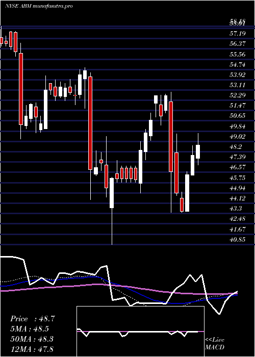Screen dimensions: 255x357
Task: Click the 45.75 price axis label
Action: point(238,178)
